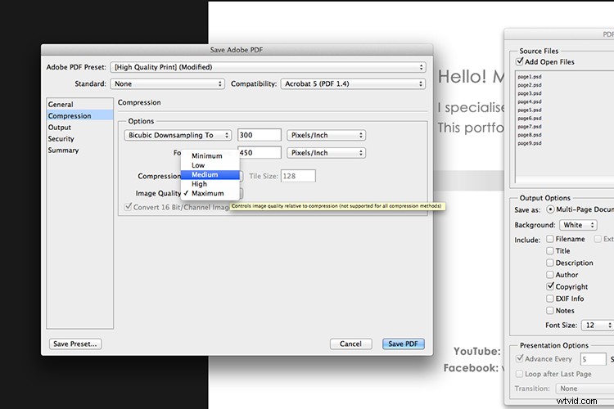Click the Save PDF button

tap(404, 344)
